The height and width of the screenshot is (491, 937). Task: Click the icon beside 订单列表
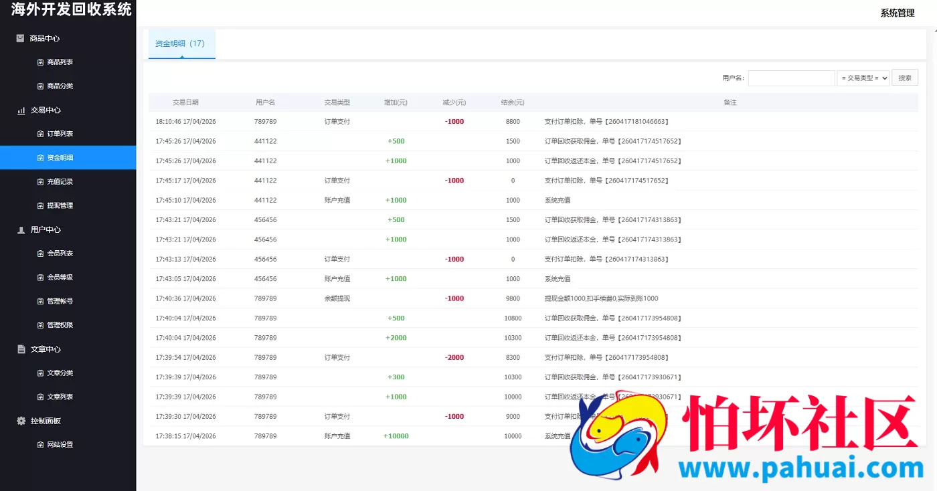coord(40,134)
